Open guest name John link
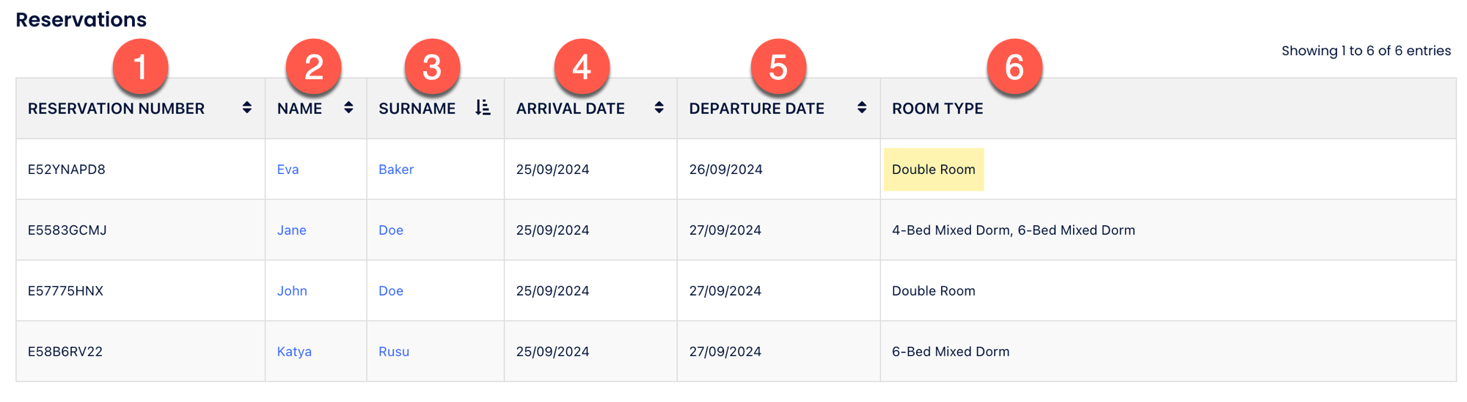This screenshot has height=402, width=1467. [292, 291]
